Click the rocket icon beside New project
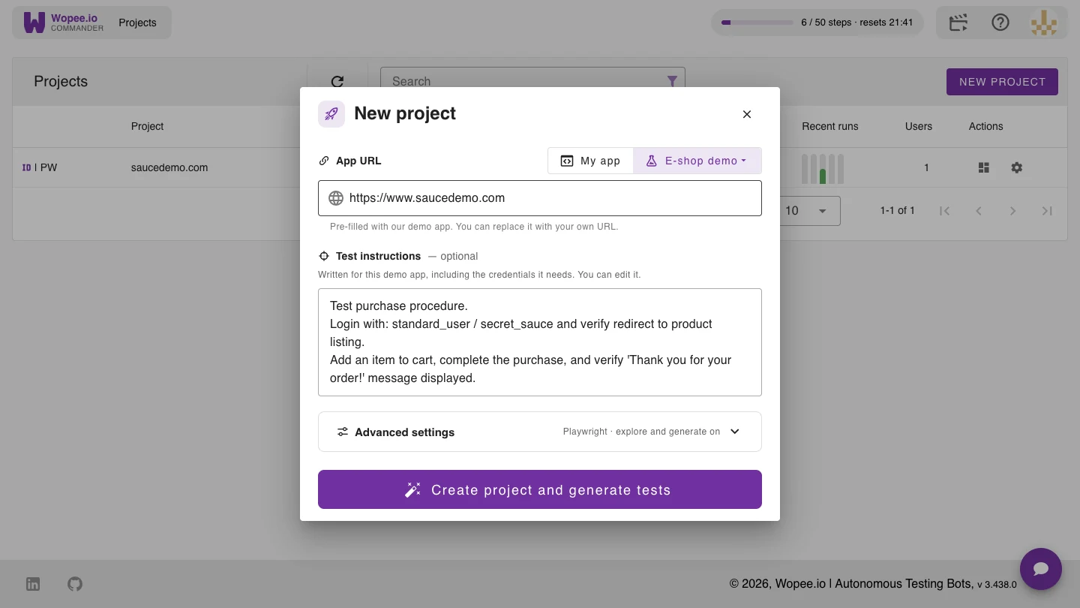This screenshot has height=608, width=1080. 331,114
